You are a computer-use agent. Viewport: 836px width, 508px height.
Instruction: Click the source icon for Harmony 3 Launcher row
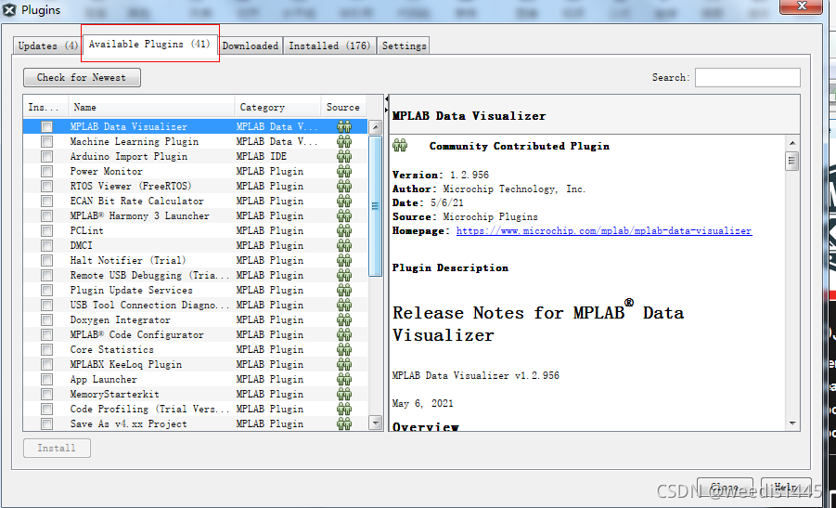344,216
